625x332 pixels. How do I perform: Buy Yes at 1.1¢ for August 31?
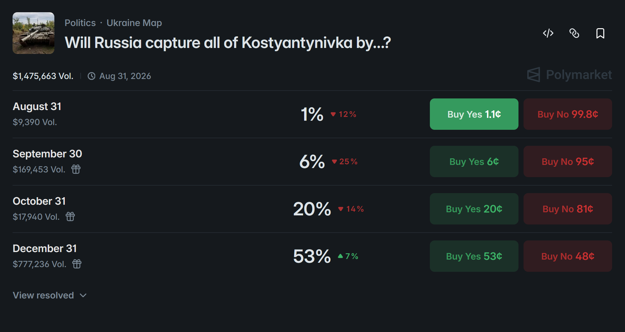[x=474, y=114]
